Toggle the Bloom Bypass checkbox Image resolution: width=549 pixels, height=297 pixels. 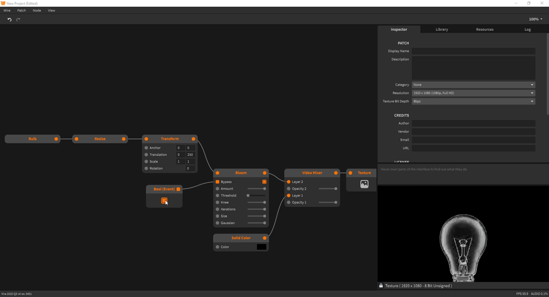264,182
